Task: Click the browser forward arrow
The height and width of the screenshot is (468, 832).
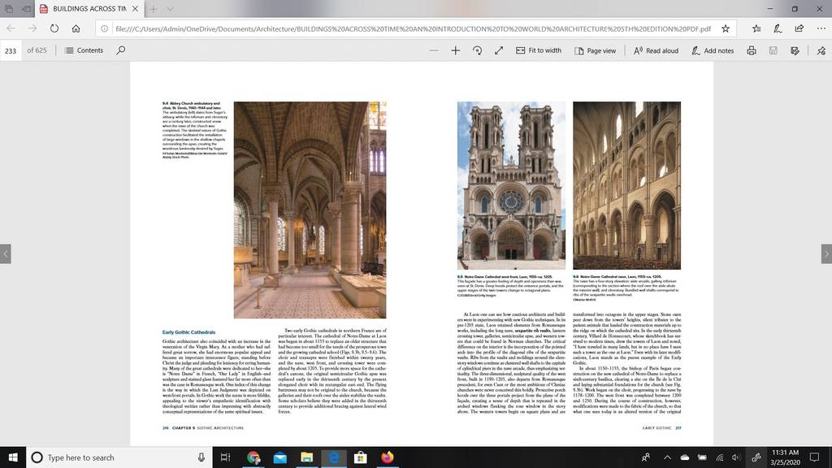Action: tap(32, 28)
